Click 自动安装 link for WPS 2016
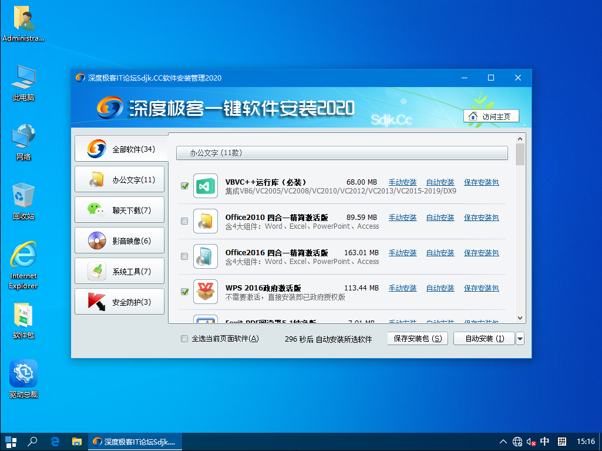This screenshot has width=602, height=451. (440, 288)
